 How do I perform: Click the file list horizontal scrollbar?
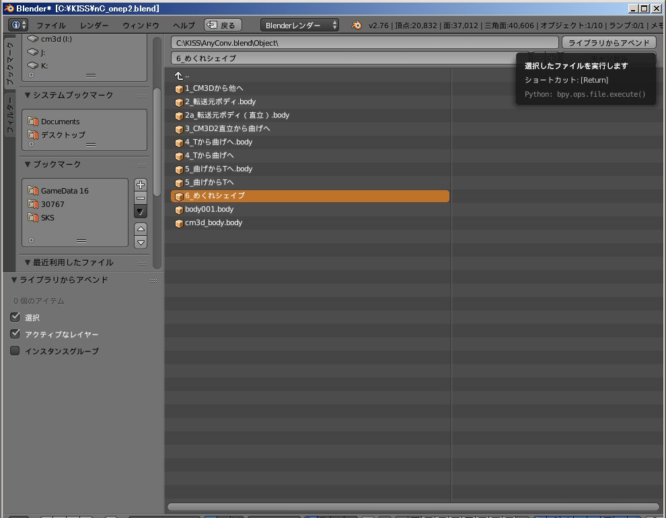413,507
